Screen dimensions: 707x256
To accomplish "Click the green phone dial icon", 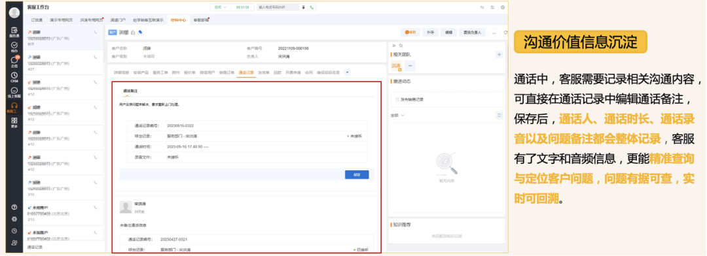I will tap(312, 7).
